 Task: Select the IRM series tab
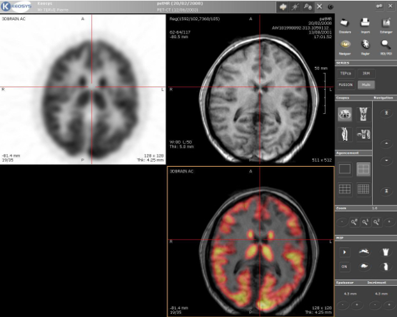(366, 73)
